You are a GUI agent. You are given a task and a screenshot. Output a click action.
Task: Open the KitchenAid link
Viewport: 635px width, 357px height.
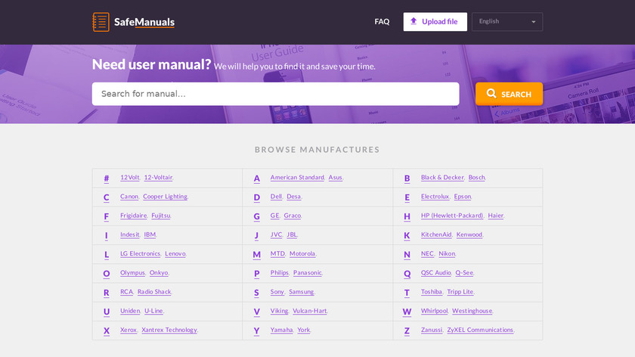(436, 234)
